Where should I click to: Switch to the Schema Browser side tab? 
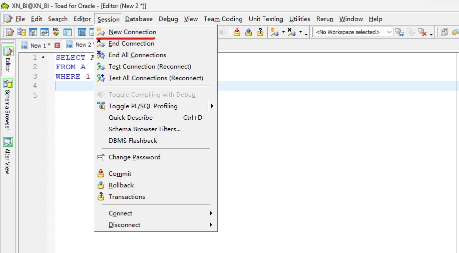pyautogui.click(x=8, y=104)
